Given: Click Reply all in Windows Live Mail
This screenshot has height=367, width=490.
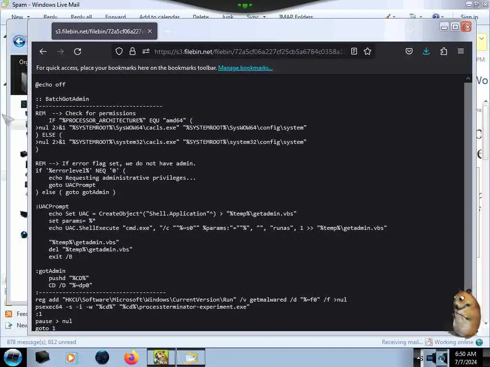Looking at the screenshot, I should click(x=81, y=17).
